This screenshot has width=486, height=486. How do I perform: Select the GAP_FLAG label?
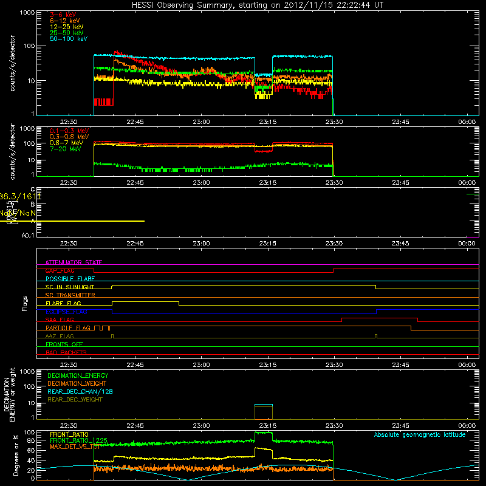[x=60, y=270]
